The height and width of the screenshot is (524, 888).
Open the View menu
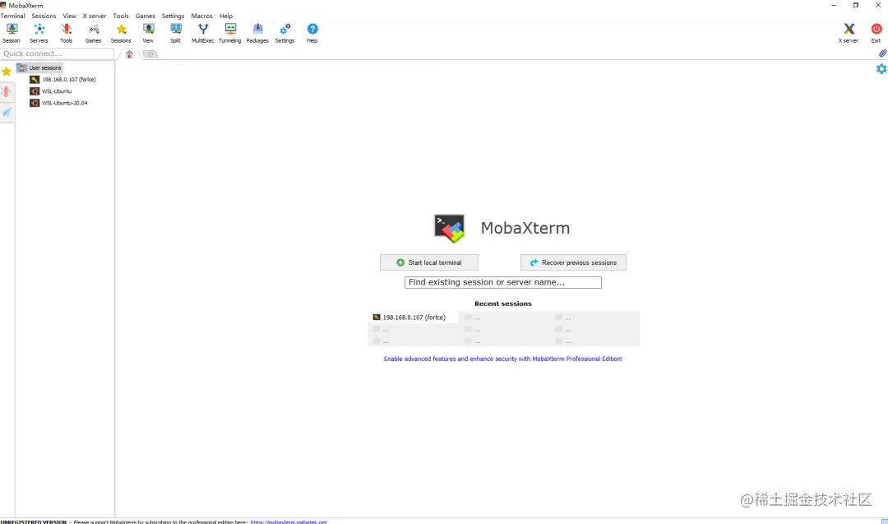[69, 16]
